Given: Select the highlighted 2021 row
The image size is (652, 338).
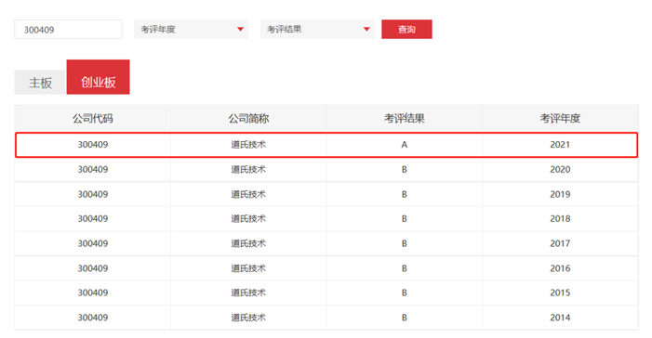Looking at the screenshot, I should (x=326, y=145).
